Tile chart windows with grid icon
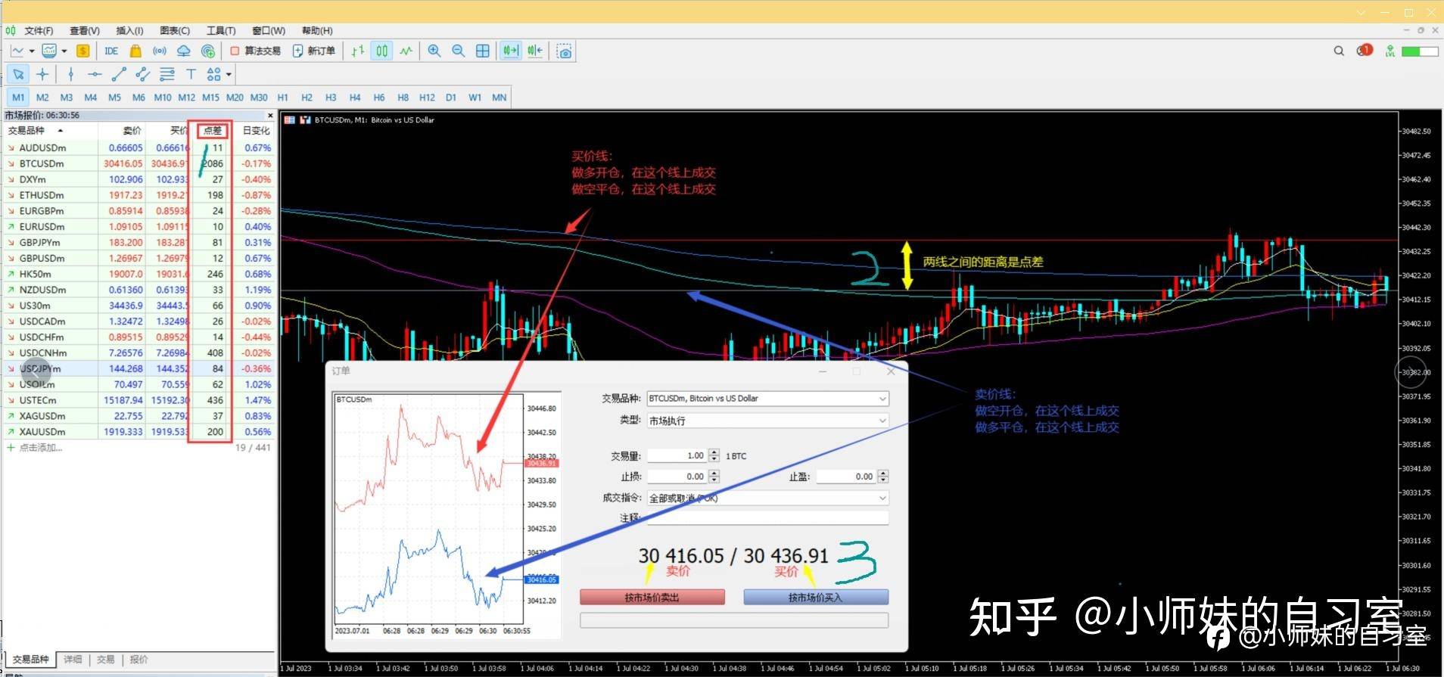The image size is (1444, 677). (483, 51)
